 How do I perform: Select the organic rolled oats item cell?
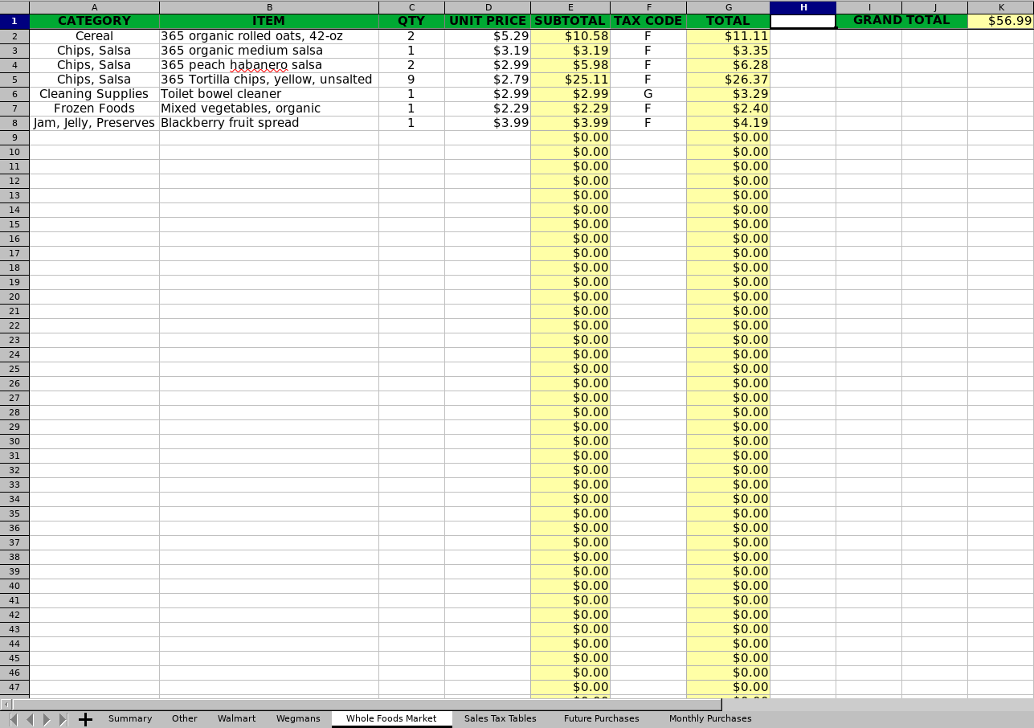pos(269,36)
